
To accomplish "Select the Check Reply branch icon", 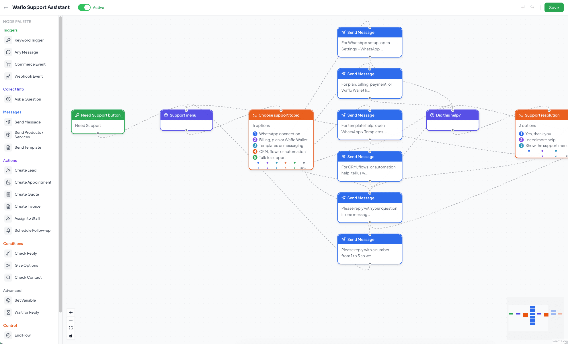I will point(8,253).
